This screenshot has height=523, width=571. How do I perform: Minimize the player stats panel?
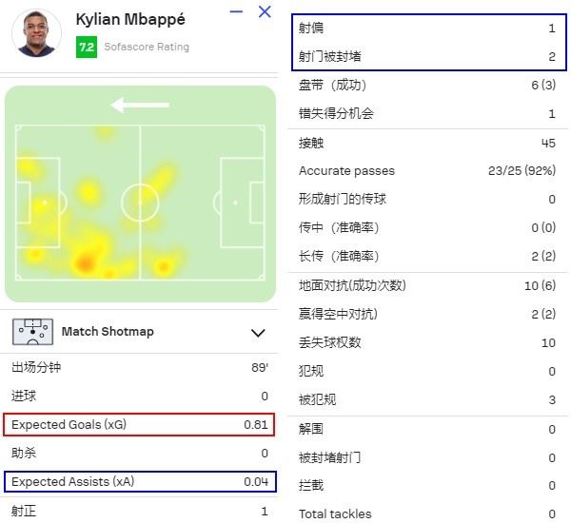tap(236, 12)
